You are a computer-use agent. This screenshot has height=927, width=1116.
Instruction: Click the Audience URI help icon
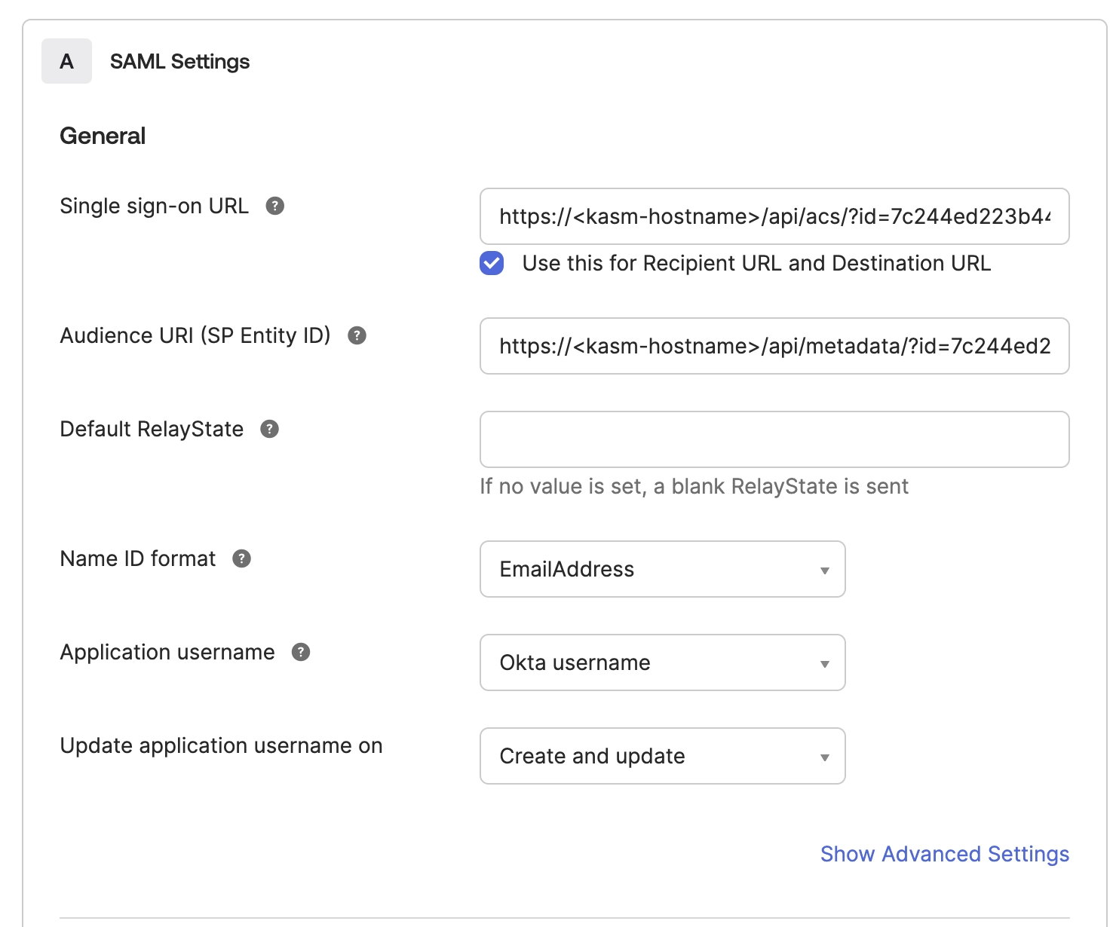(358, 336)
